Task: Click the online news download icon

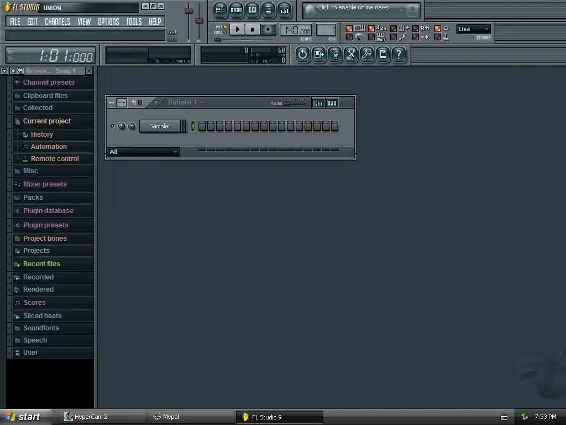Action: (x=412, y=11)
